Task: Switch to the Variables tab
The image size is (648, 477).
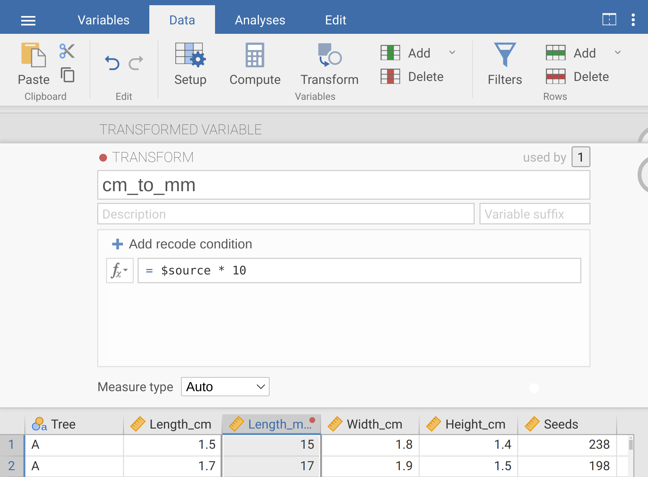Action: click(x=103, y=20)
